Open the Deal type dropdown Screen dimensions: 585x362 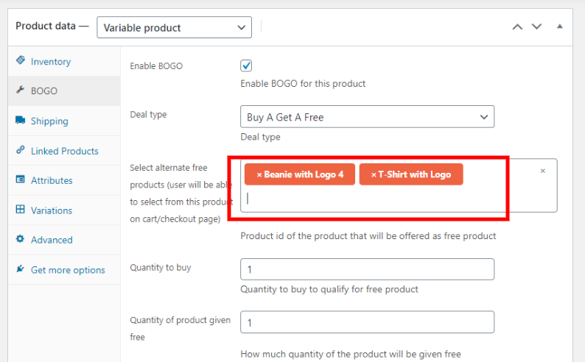(x=367, y=117)
